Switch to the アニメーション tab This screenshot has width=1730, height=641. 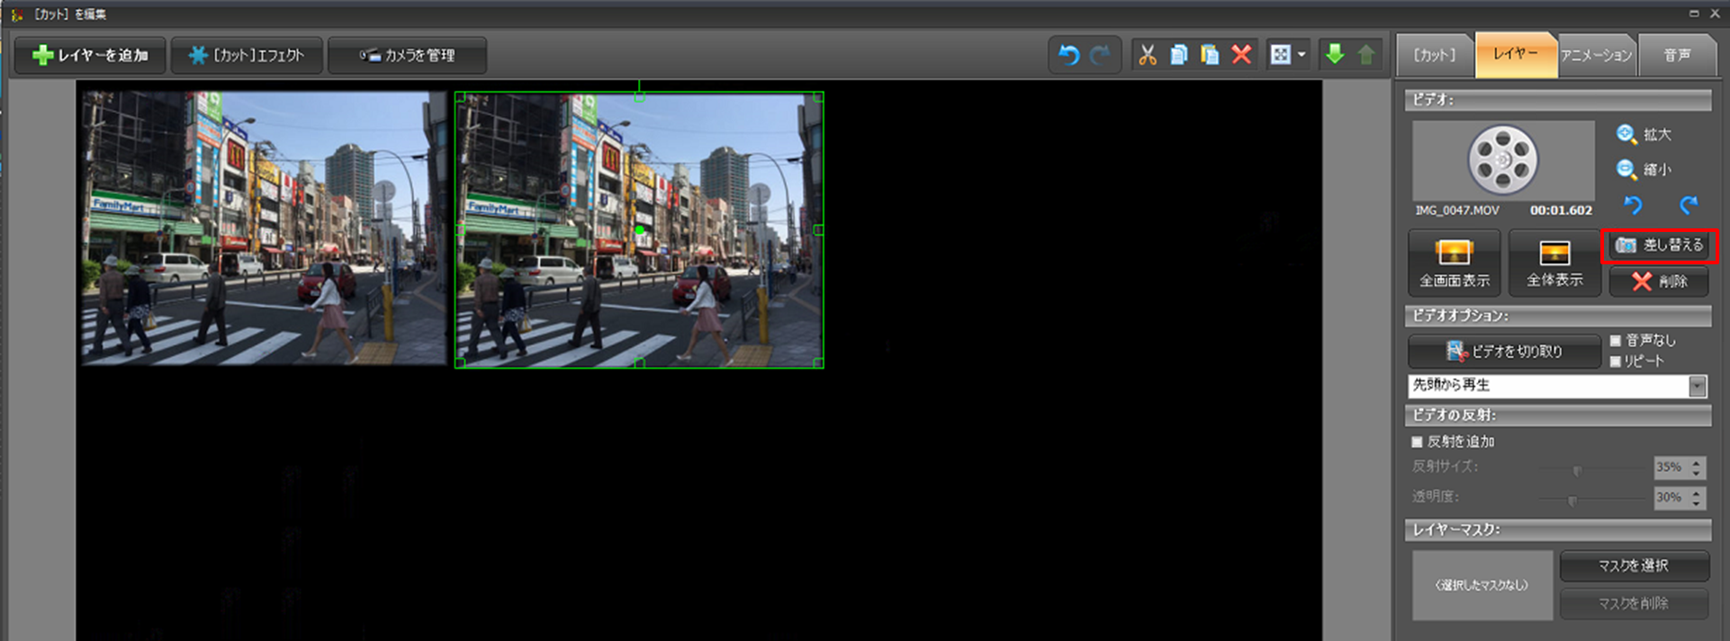1596,55
